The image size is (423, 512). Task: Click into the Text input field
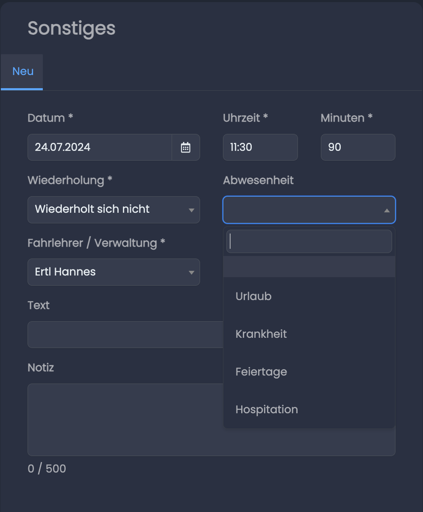pos(125,334)
